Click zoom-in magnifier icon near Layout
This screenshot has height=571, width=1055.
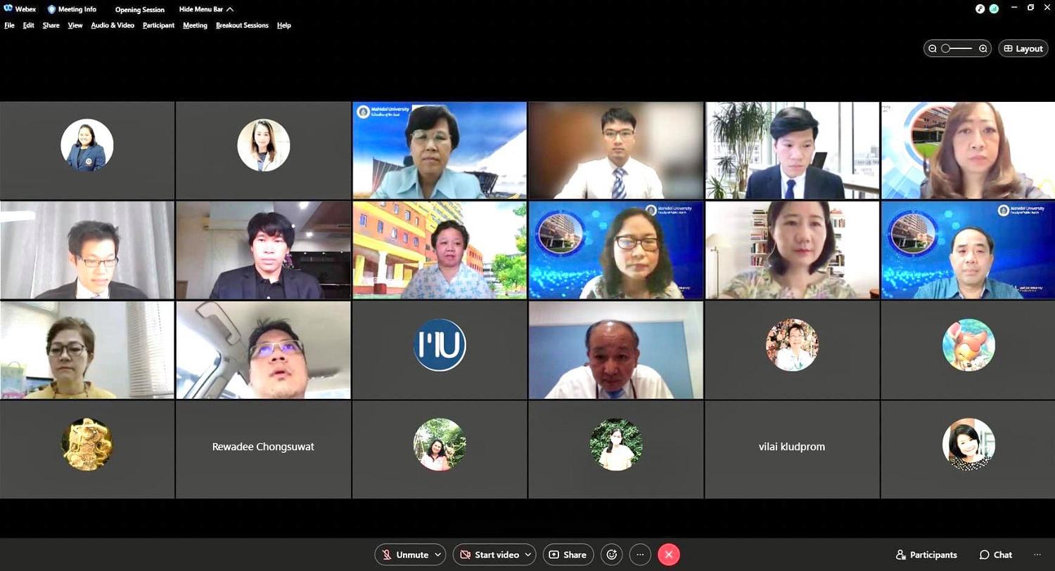click(x=983, y=48)
